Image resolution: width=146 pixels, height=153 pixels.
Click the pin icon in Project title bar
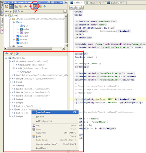[57, 2]
